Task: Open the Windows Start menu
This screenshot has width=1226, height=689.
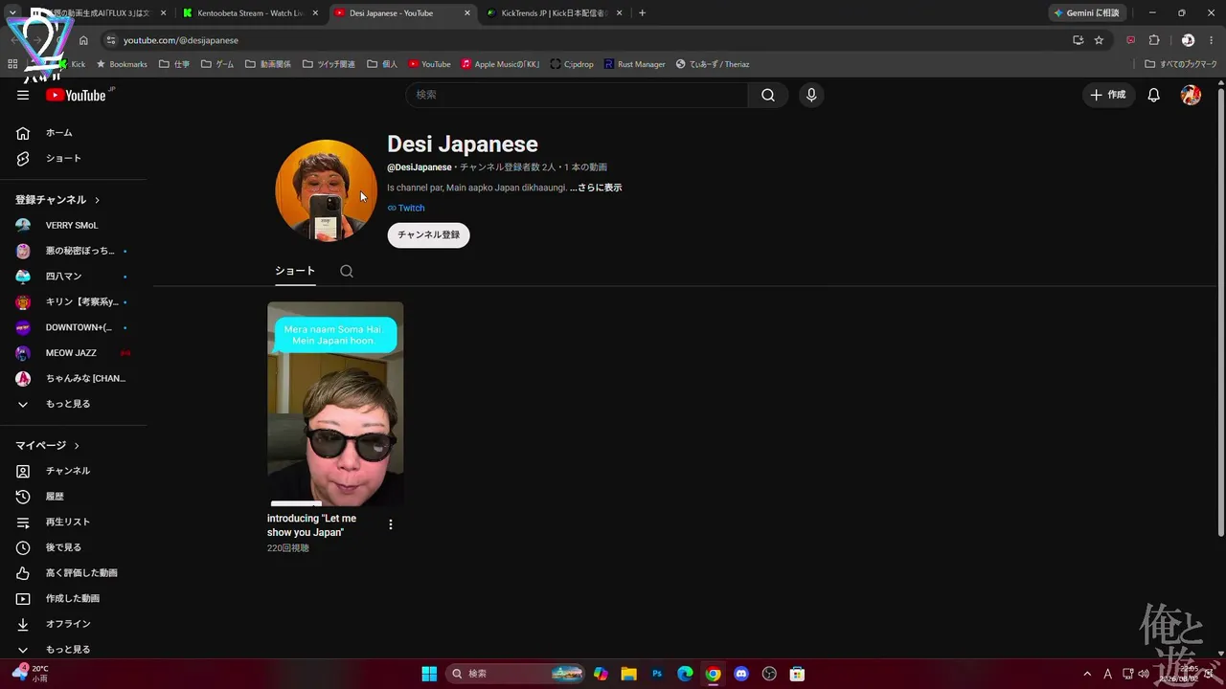Action: [429, 674]
